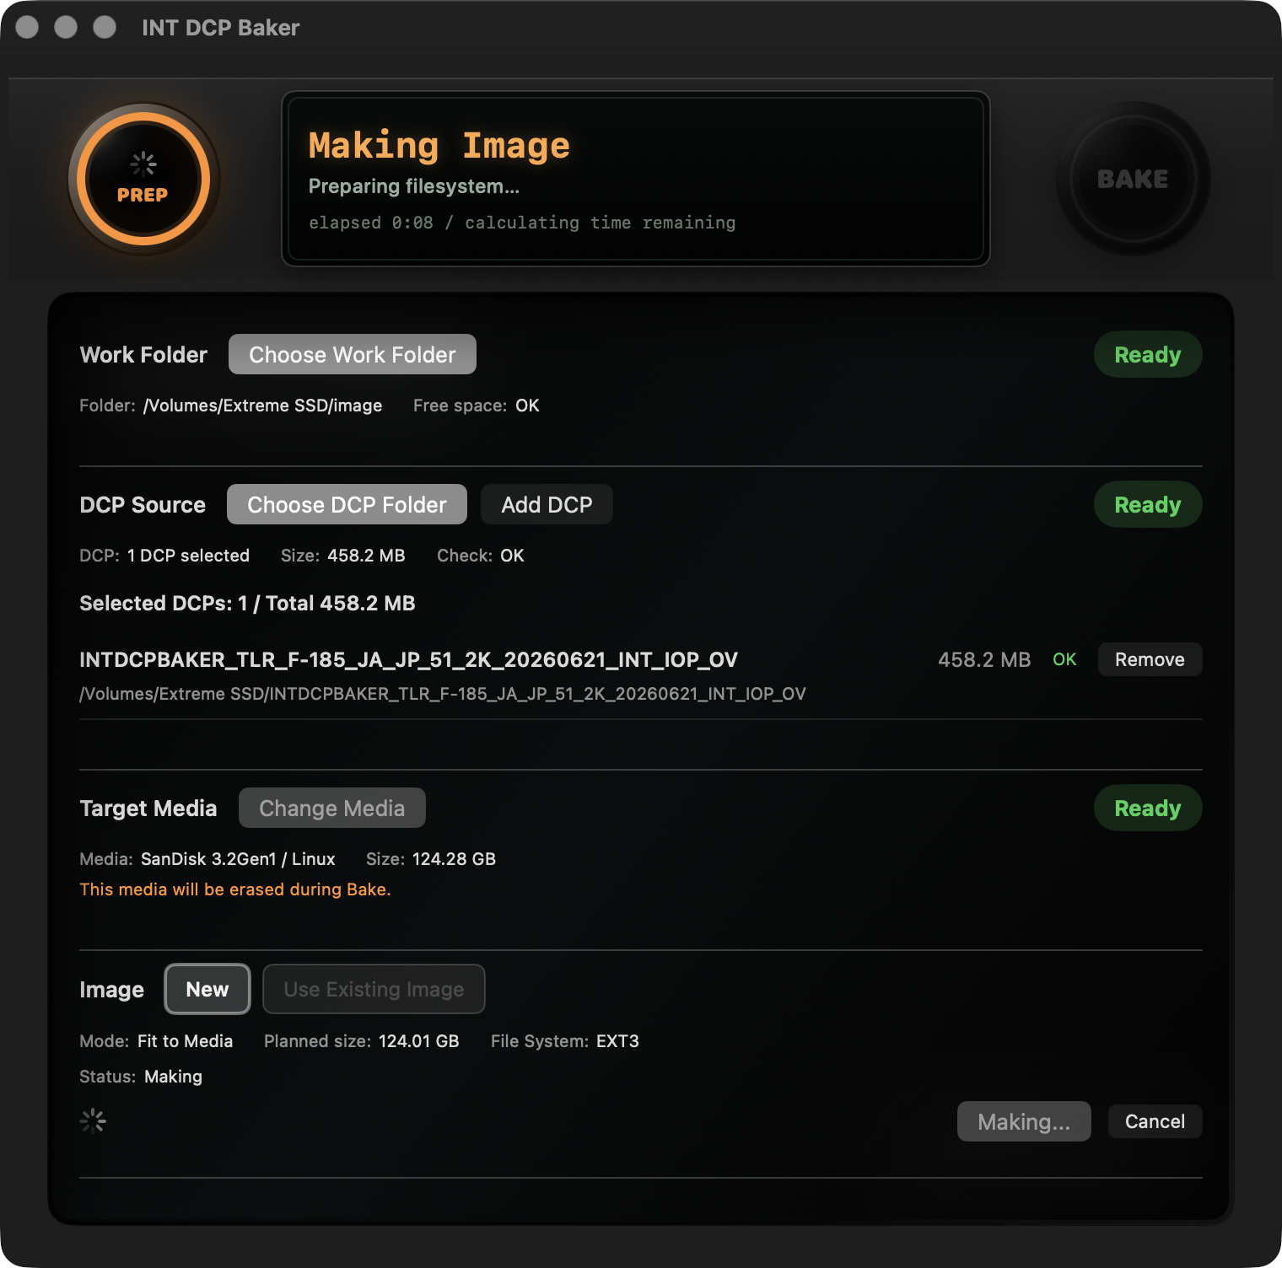Click the Size: 458.2 MB value in DCP Source
The width and height of the screenshot is (1282, 1268).
point(366,556)
